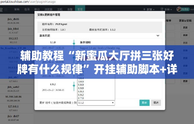194x124 pixels.
Task: Click the 取消 button in the dialog
Action: [156, 103]
